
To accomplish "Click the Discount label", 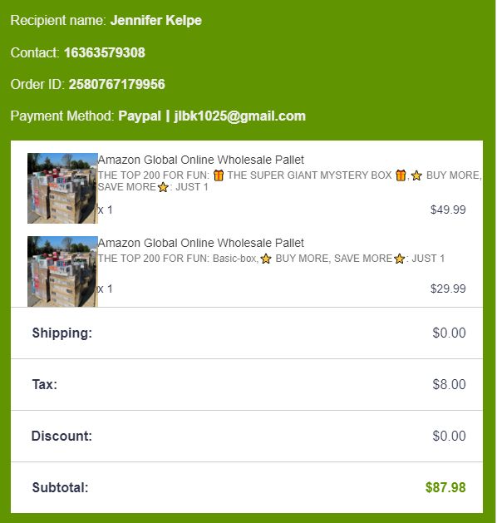I will pyautogui.click(x=62, y=436).
